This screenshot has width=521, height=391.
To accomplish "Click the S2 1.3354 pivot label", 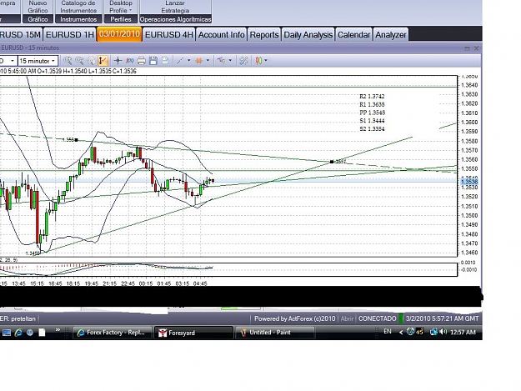I will point(372,129).
